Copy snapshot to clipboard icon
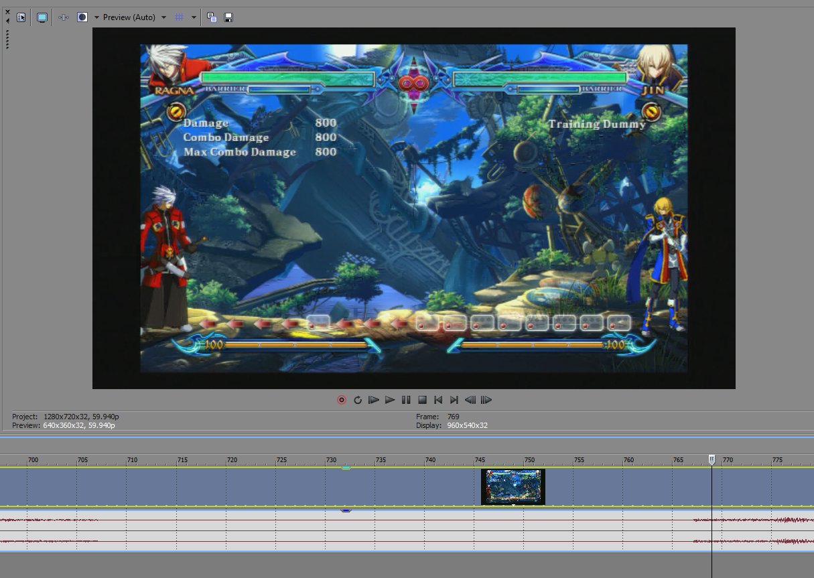Image resolution: width=814 pixels, height=578 pixels. click(212, 17)
